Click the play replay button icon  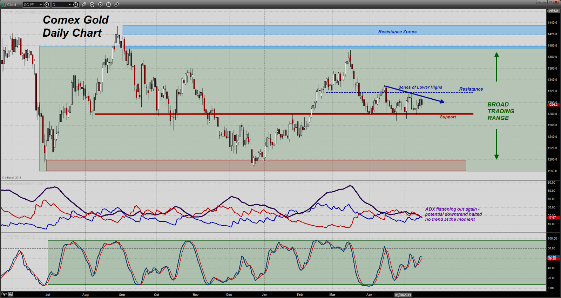point(100,5)
